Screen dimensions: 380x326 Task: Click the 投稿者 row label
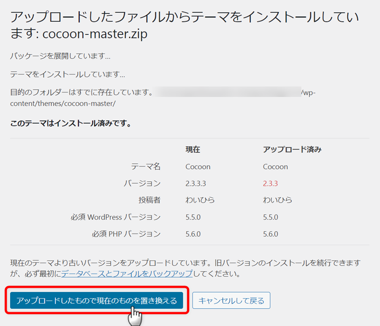(x=150, y=200)
